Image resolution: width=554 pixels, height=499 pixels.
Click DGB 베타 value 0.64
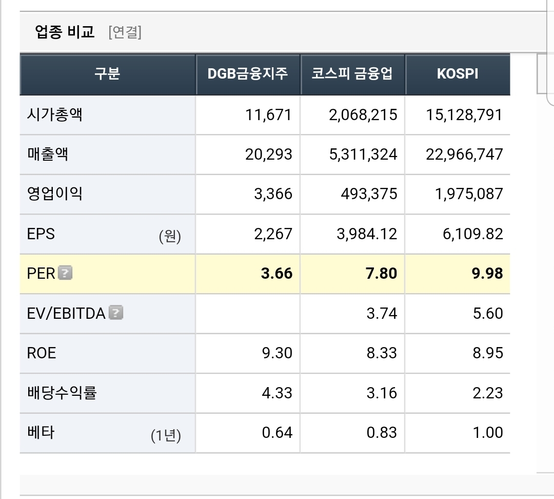click(277, 433)
